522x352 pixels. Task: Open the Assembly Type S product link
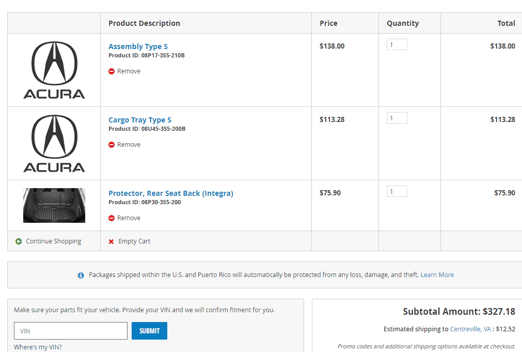click(x=138, y=47)
